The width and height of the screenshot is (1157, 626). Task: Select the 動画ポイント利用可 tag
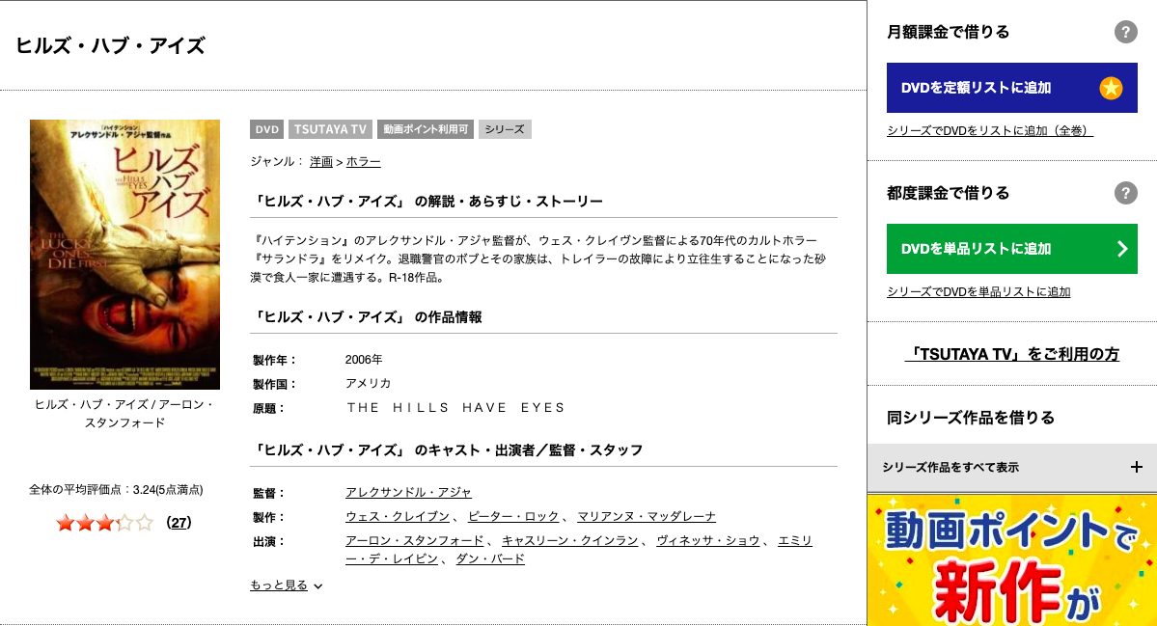click(x=425, y=129)
